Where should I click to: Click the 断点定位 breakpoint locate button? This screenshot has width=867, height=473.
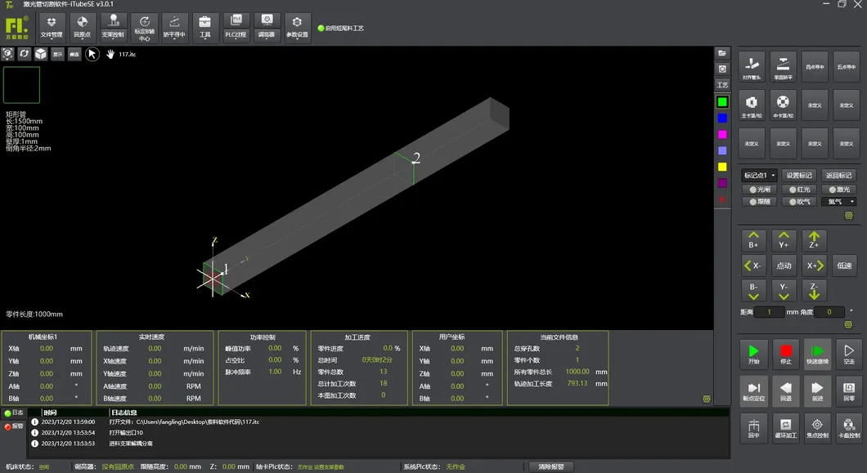point(753,390)
